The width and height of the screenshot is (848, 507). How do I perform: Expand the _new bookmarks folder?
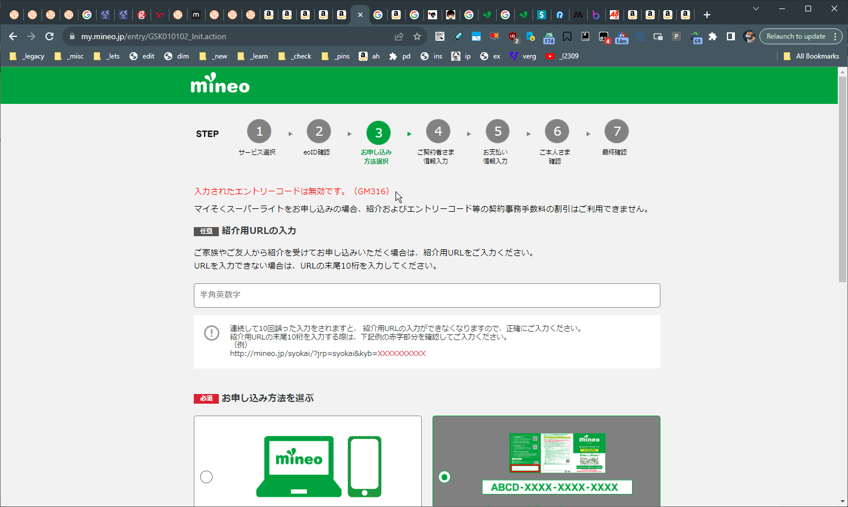pos(213,56)
